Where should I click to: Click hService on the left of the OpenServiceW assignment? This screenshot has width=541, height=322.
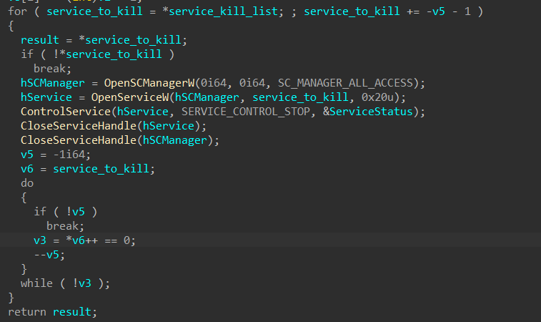pyautogui.click(x=46, y=97)
